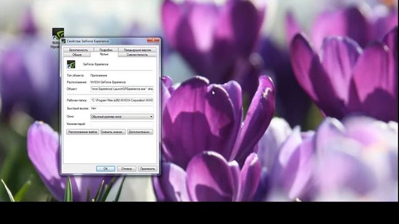Open the Дополнительно advanced settings

click(140, 132)
